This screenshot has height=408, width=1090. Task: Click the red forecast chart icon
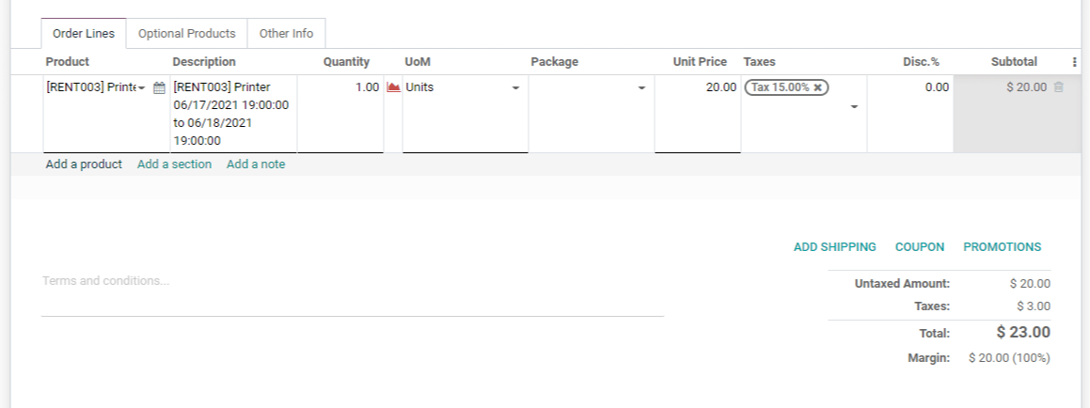393,87
